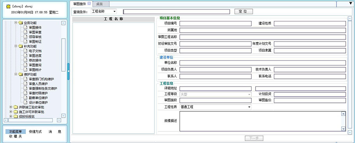The height and width of the screenshot is (143, 355).
Task: Close the 审图接件 tab with its X icon
Action: coord(89,4)
